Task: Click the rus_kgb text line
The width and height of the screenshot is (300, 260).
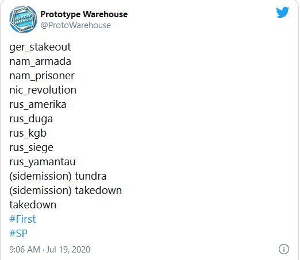Action: point(28,133)
